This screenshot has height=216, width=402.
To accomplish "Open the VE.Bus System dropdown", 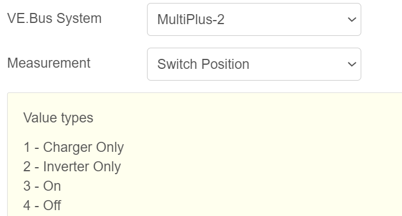I will click(254, 19).
